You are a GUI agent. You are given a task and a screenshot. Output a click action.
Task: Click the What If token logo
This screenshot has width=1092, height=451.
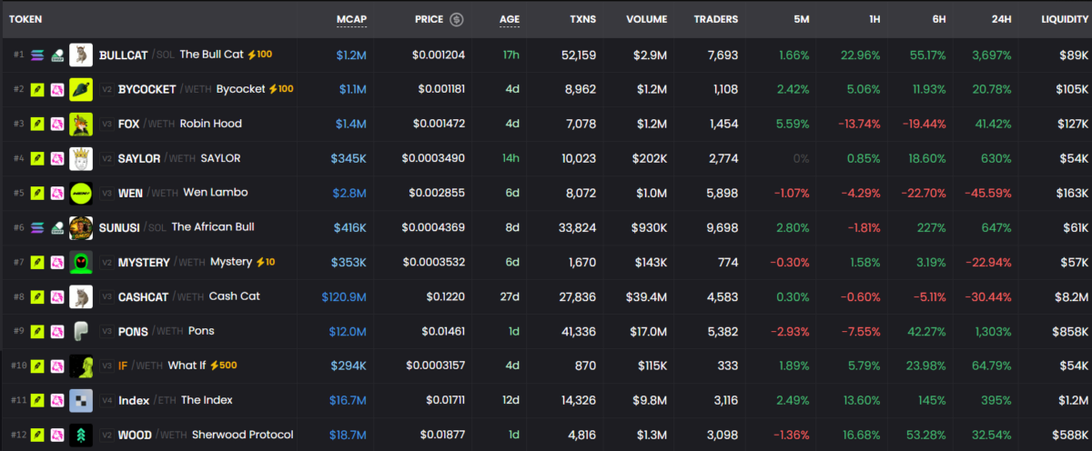pyautogui.click(x=81, y=366)
